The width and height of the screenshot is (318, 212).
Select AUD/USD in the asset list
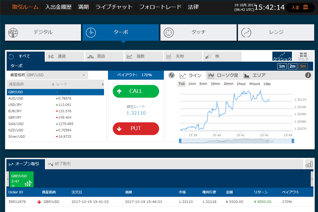[x=55, y=98]
